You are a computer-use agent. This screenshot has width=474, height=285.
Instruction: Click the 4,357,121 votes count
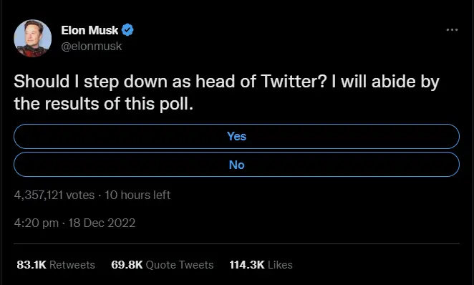(x=54, y=195)
